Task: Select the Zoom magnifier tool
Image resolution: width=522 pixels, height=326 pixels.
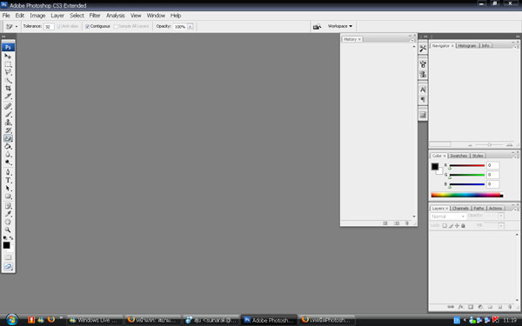Action: (8, 230)
